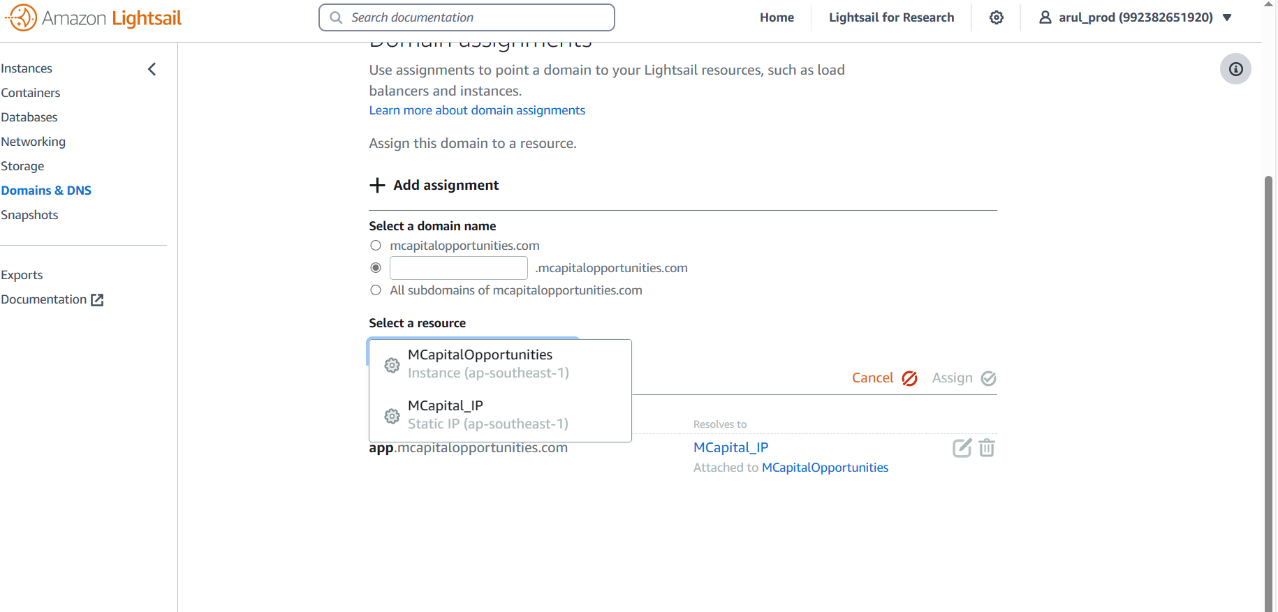Click the subdomain name input field
Screen dimensions: 1278x612
click(458, 268)
